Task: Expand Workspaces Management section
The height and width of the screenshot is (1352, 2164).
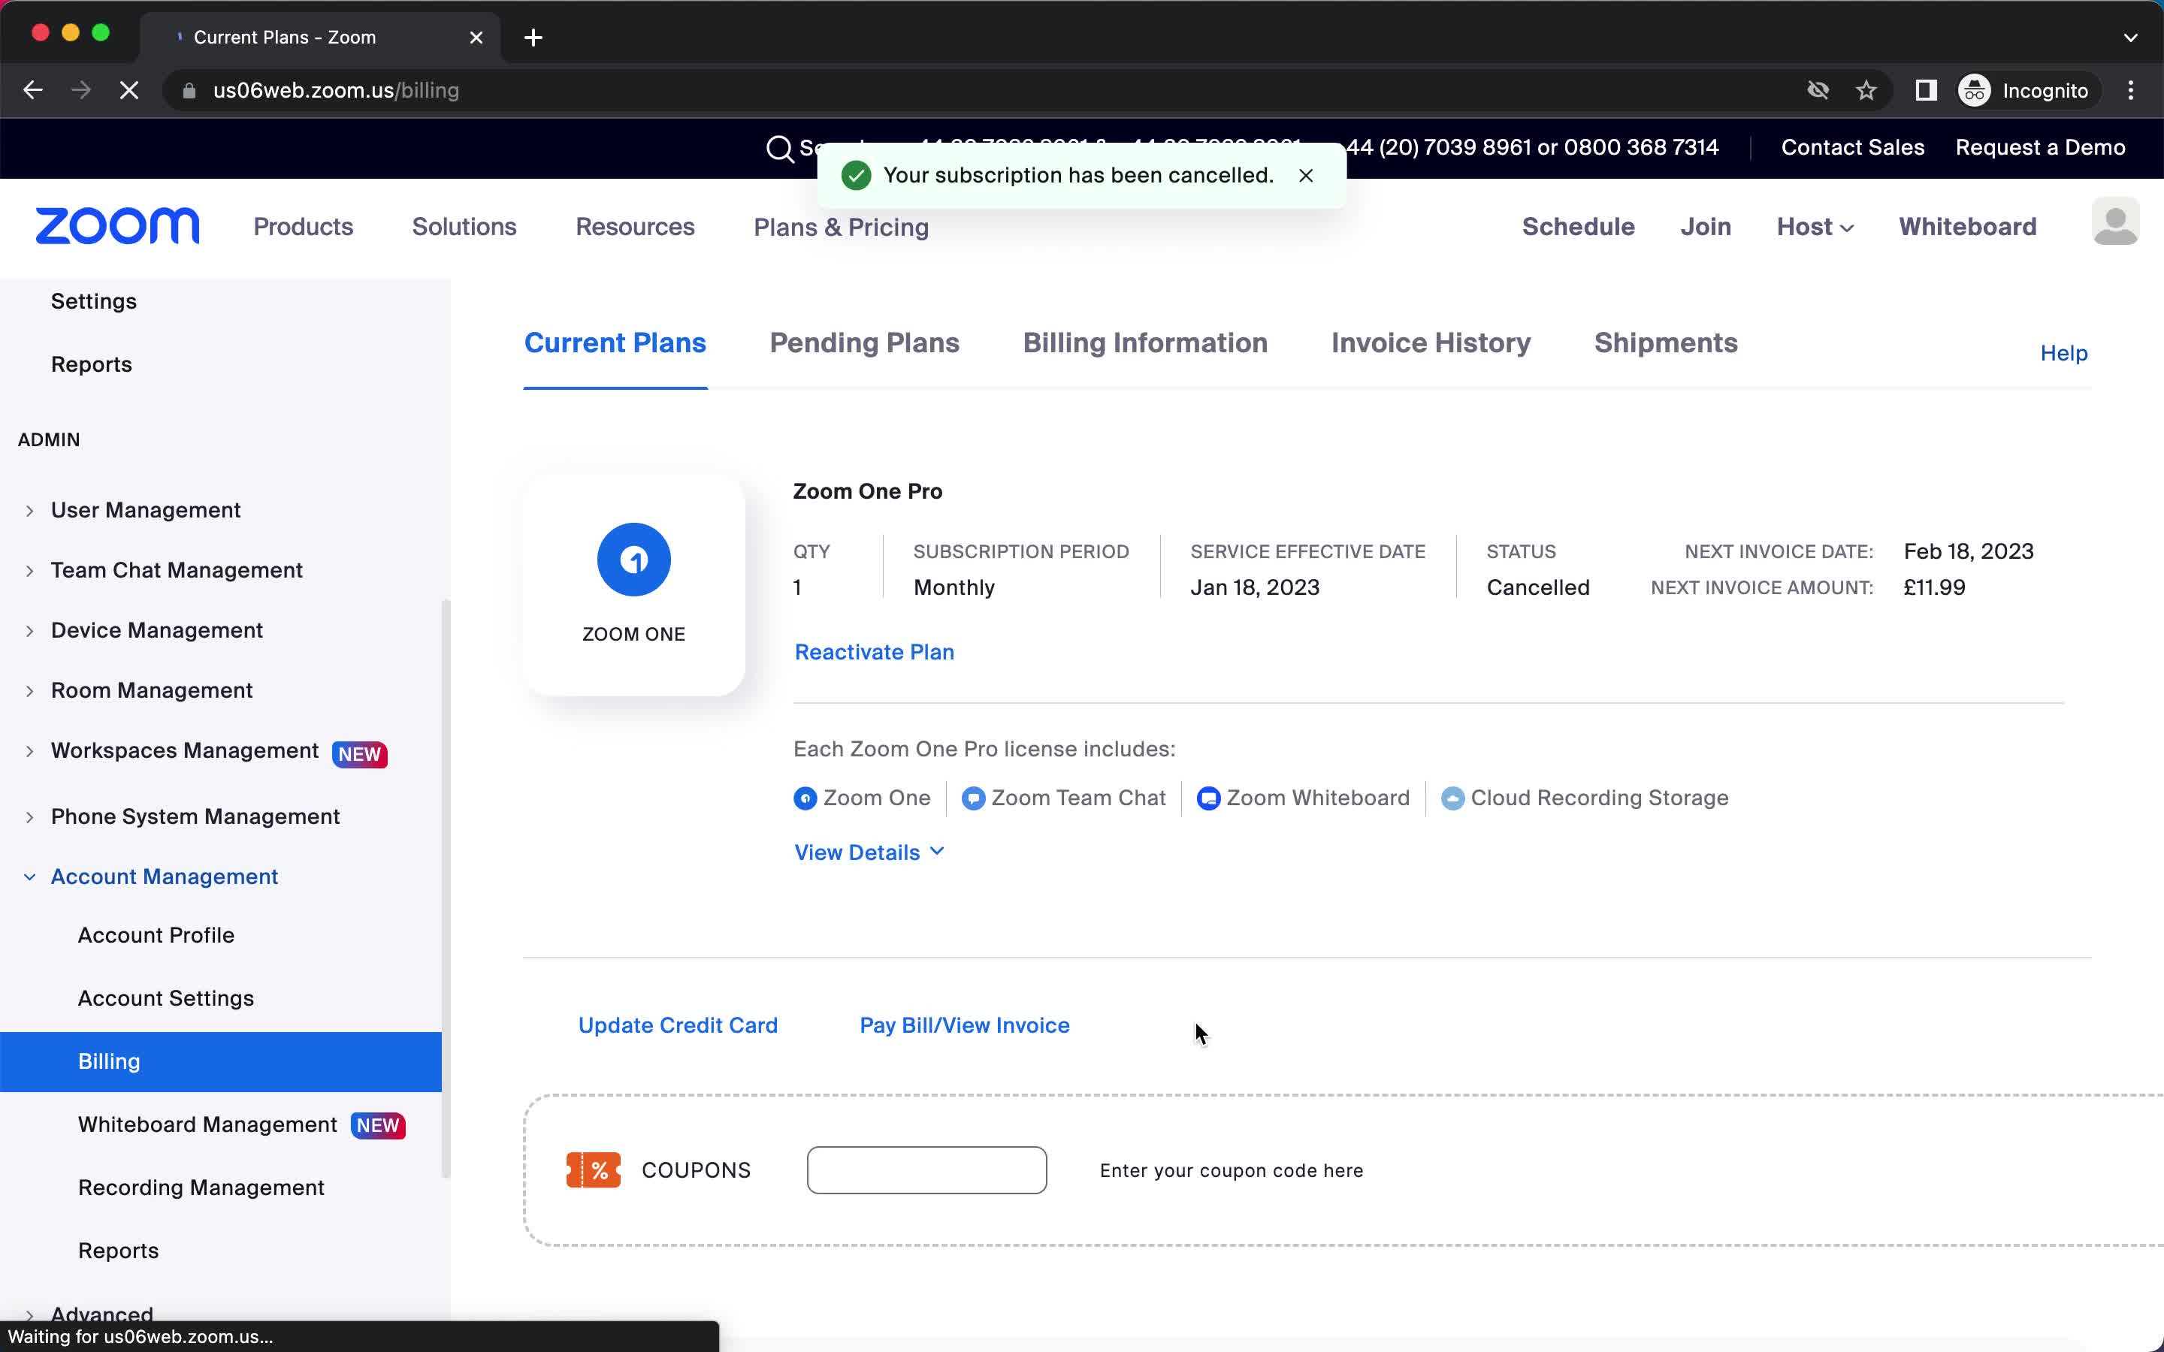Action: (29, 751)
